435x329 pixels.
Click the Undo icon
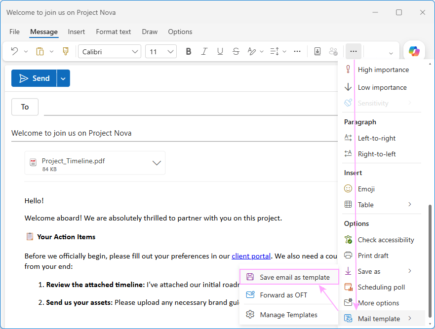(x=14, y=52)
